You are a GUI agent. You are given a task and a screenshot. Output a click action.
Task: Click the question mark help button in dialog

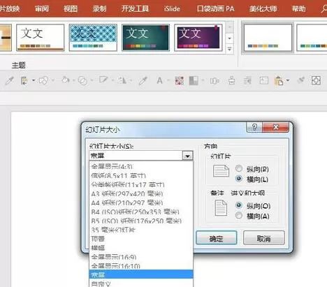[x=254, y=127]
